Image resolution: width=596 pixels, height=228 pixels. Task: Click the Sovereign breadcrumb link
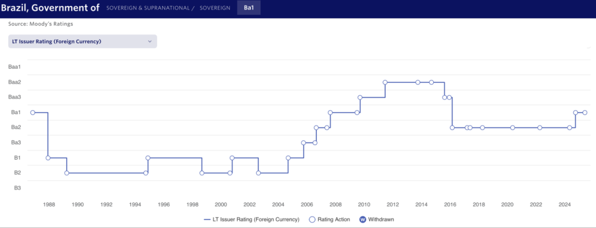pyautogui.click(x=214, y=8)
